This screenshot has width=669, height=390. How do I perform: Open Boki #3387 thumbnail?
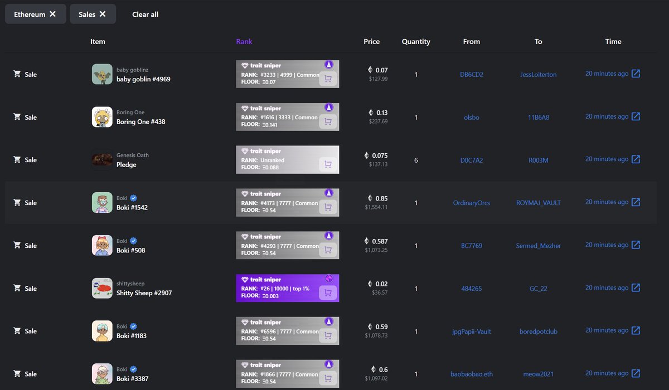(x=102, y=374)
